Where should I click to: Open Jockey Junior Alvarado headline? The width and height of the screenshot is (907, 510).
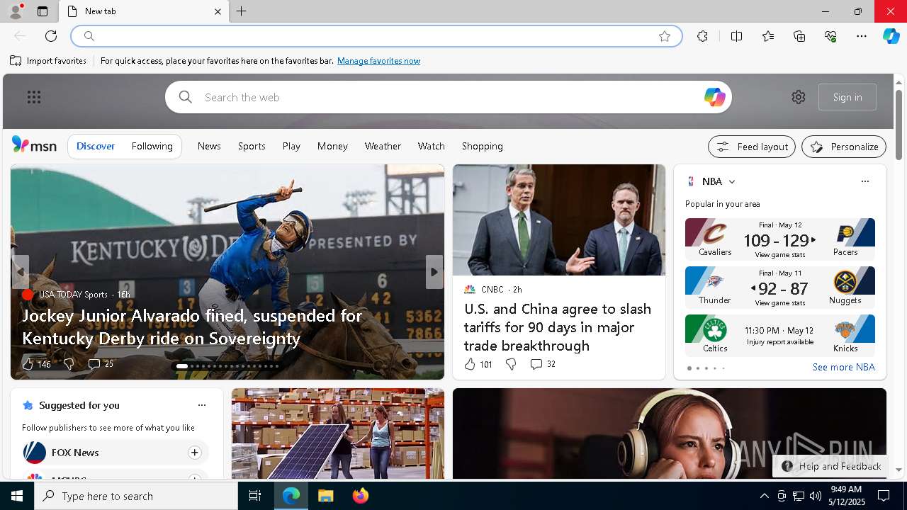192,327
